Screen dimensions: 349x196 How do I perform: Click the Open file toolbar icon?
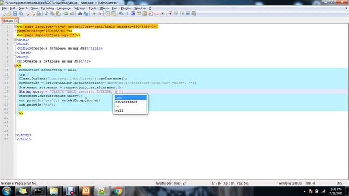click(9, 14)
